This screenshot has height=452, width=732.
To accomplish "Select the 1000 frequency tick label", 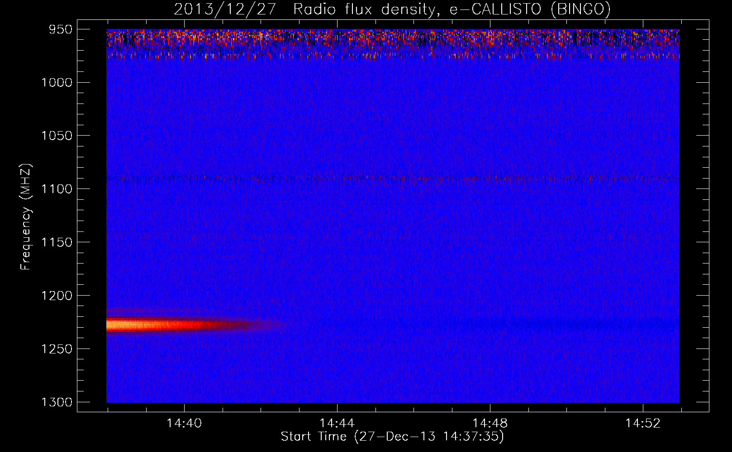I will click(56, 82).
